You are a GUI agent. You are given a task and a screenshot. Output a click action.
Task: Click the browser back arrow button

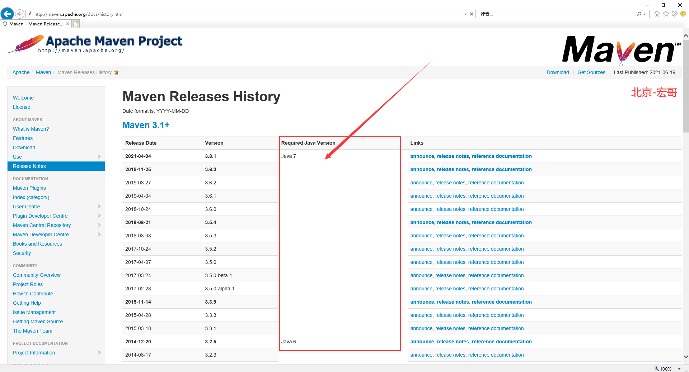tap(7, 14)
